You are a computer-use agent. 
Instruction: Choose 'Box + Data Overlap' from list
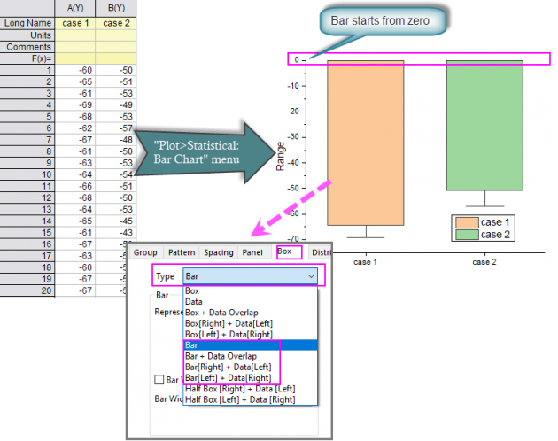(221, 313)
